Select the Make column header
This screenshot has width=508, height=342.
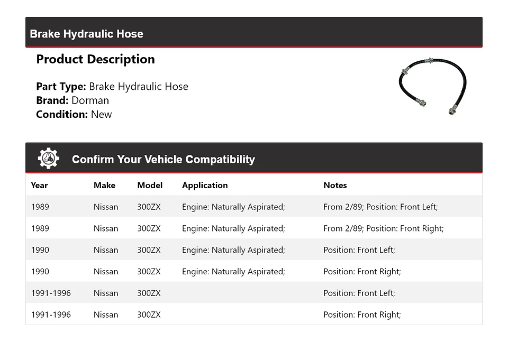[104, 186]
